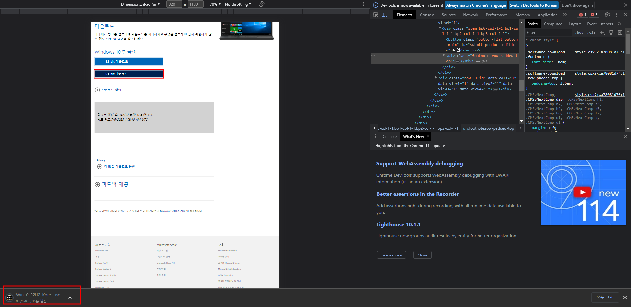This screenshot has width=631, height=307.
Task: Switch to Computed styles tab
Action: pyautogui.click(x=553, y=24)
